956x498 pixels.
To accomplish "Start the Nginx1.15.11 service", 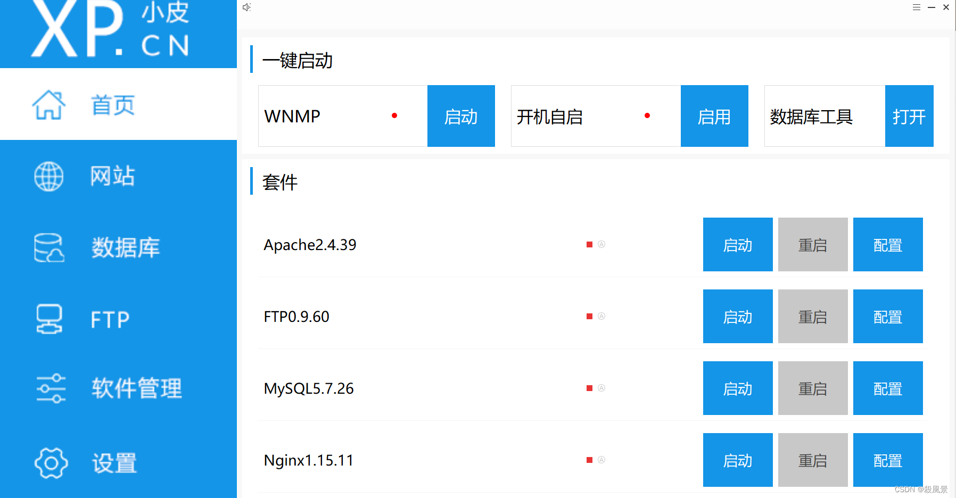I will coord(738,460).
